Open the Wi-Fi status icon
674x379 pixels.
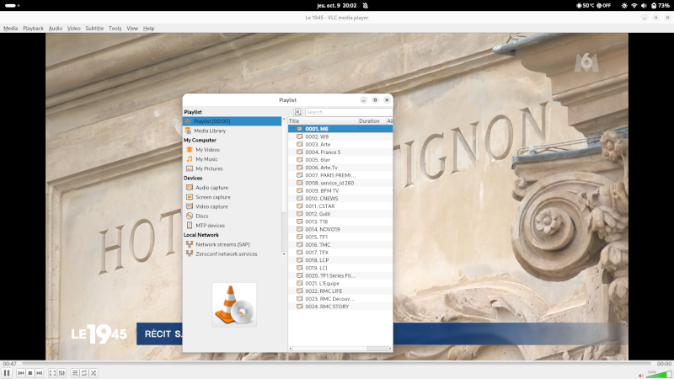click(634, 6)
